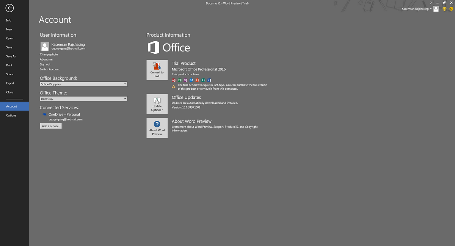Screen dimensions: 455x246
Task: Click the Product Information heading
Action: (x=168, y=35)
